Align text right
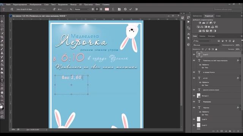This screenshot has height=136, width=243. coord(101,9)
